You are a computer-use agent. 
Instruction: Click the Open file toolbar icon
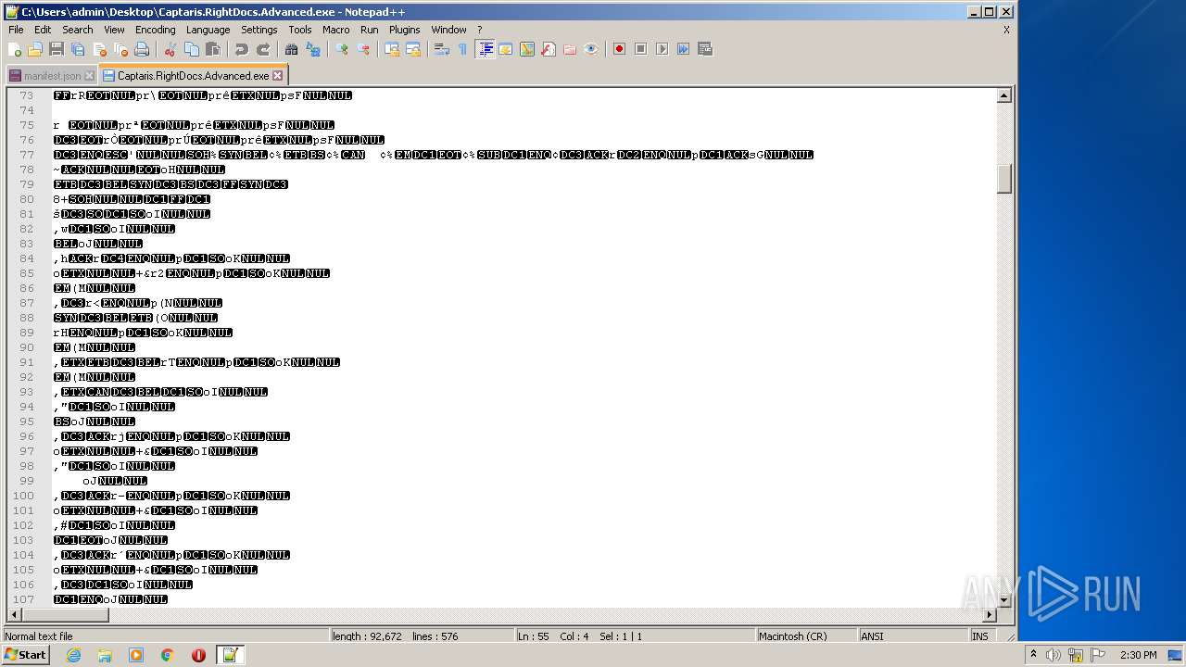(35, 49)
